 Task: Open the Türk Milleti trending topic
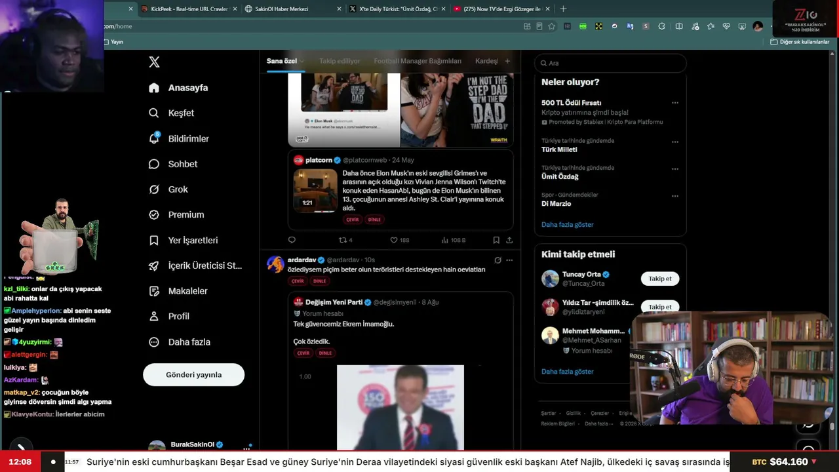(559, 149)
